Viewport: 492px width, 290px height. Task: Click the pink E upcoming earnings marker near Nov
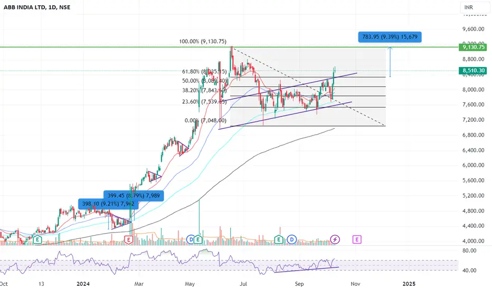tap(357, 240)
